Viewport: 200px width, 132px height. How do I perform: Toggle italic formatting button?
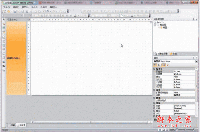pos(38,16)
